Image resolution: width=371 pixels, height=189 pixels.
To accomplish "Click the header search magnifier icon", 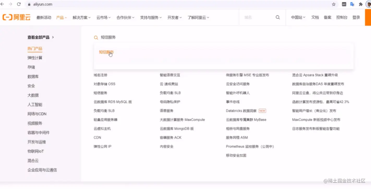I will [x=278, y=17].
